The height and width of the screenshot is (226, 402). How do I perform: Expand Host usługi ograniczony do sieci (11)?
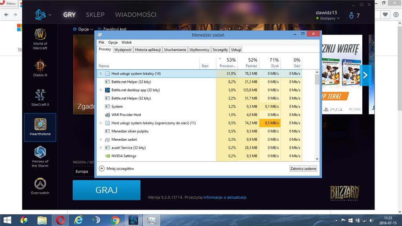tap(101, 123)
